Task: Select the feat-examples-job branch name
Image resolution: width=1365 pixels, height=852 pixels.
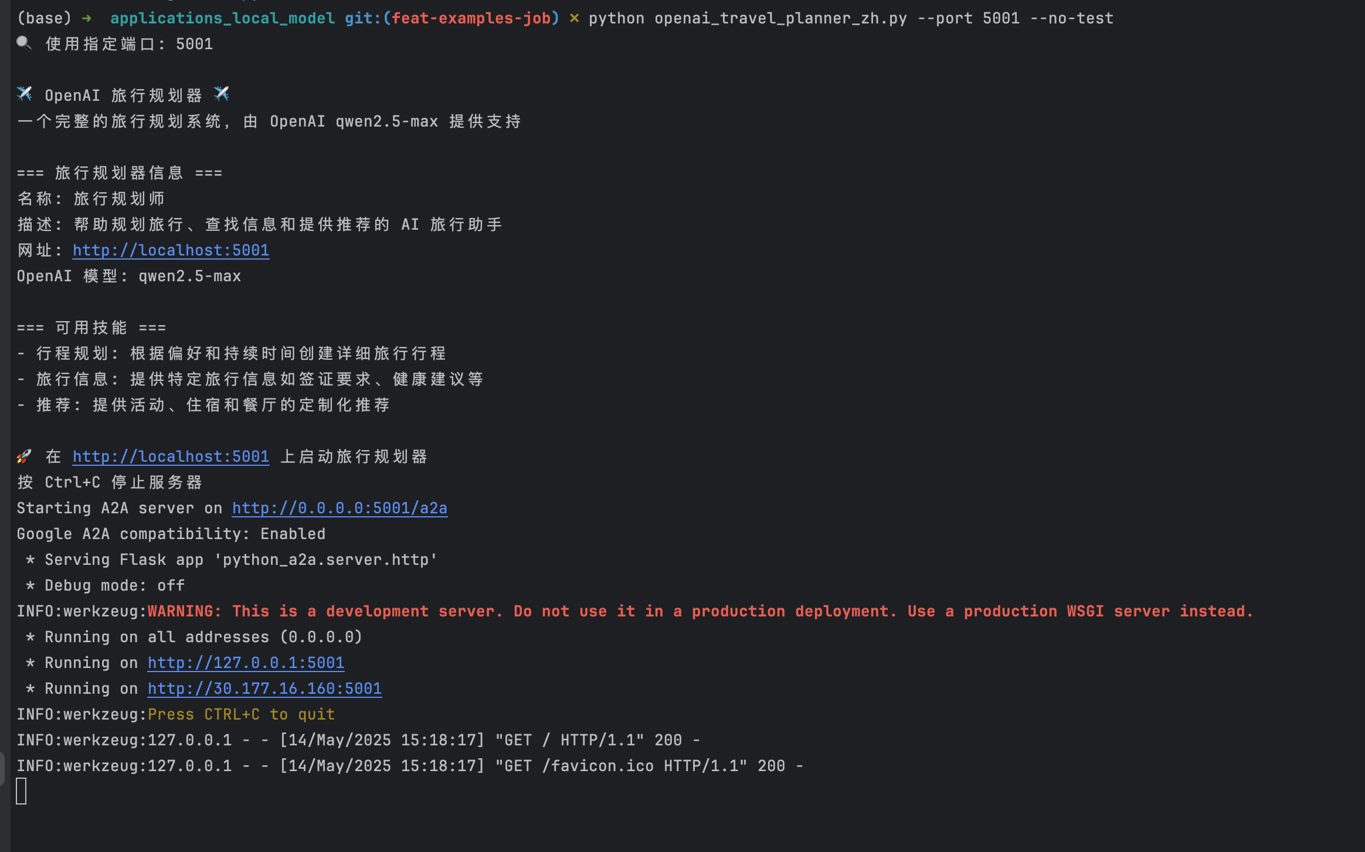Action: coord(474,18)
